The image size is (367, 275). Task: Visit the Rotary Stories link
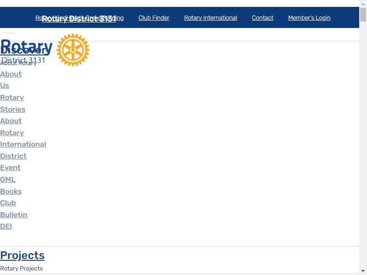click(13, 104)
